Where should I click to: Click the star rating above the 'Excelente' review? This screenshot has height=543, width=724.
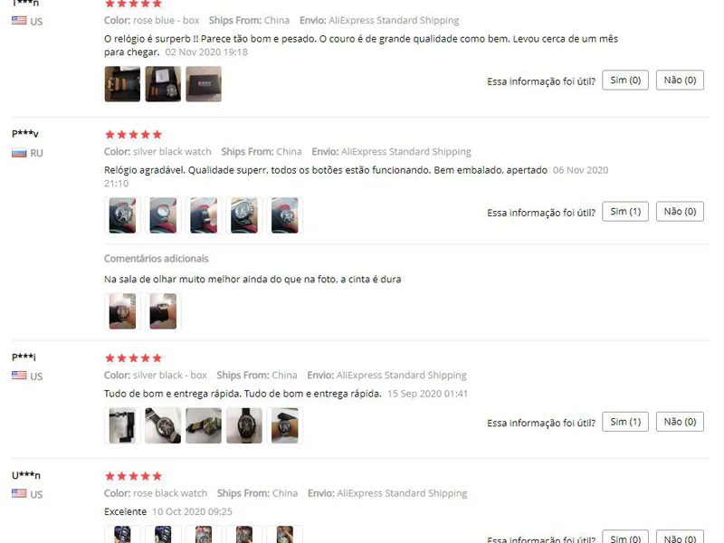point(133,476)
